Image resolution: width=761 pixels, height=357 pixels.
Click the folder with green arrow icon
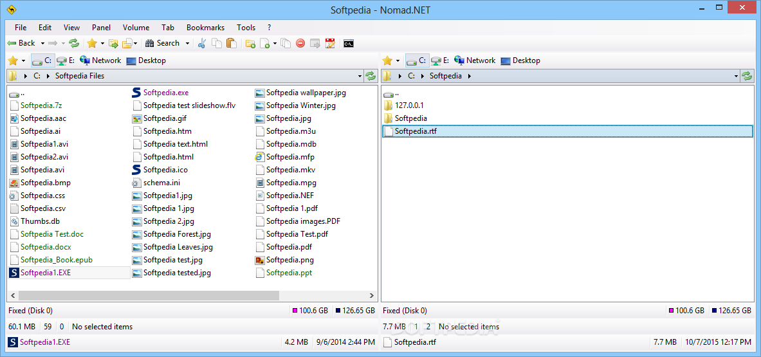click(114, 43)
